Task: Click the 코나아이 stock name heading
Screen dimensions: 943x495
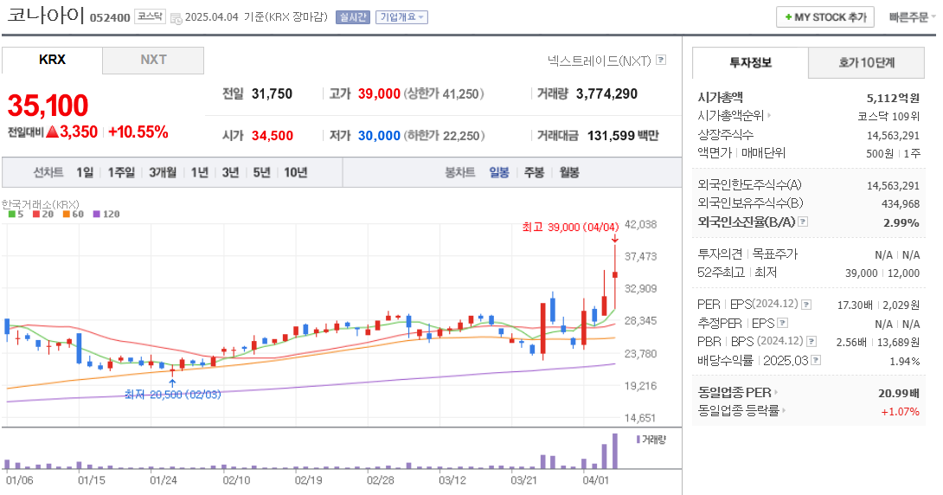Action: point(46,15)
